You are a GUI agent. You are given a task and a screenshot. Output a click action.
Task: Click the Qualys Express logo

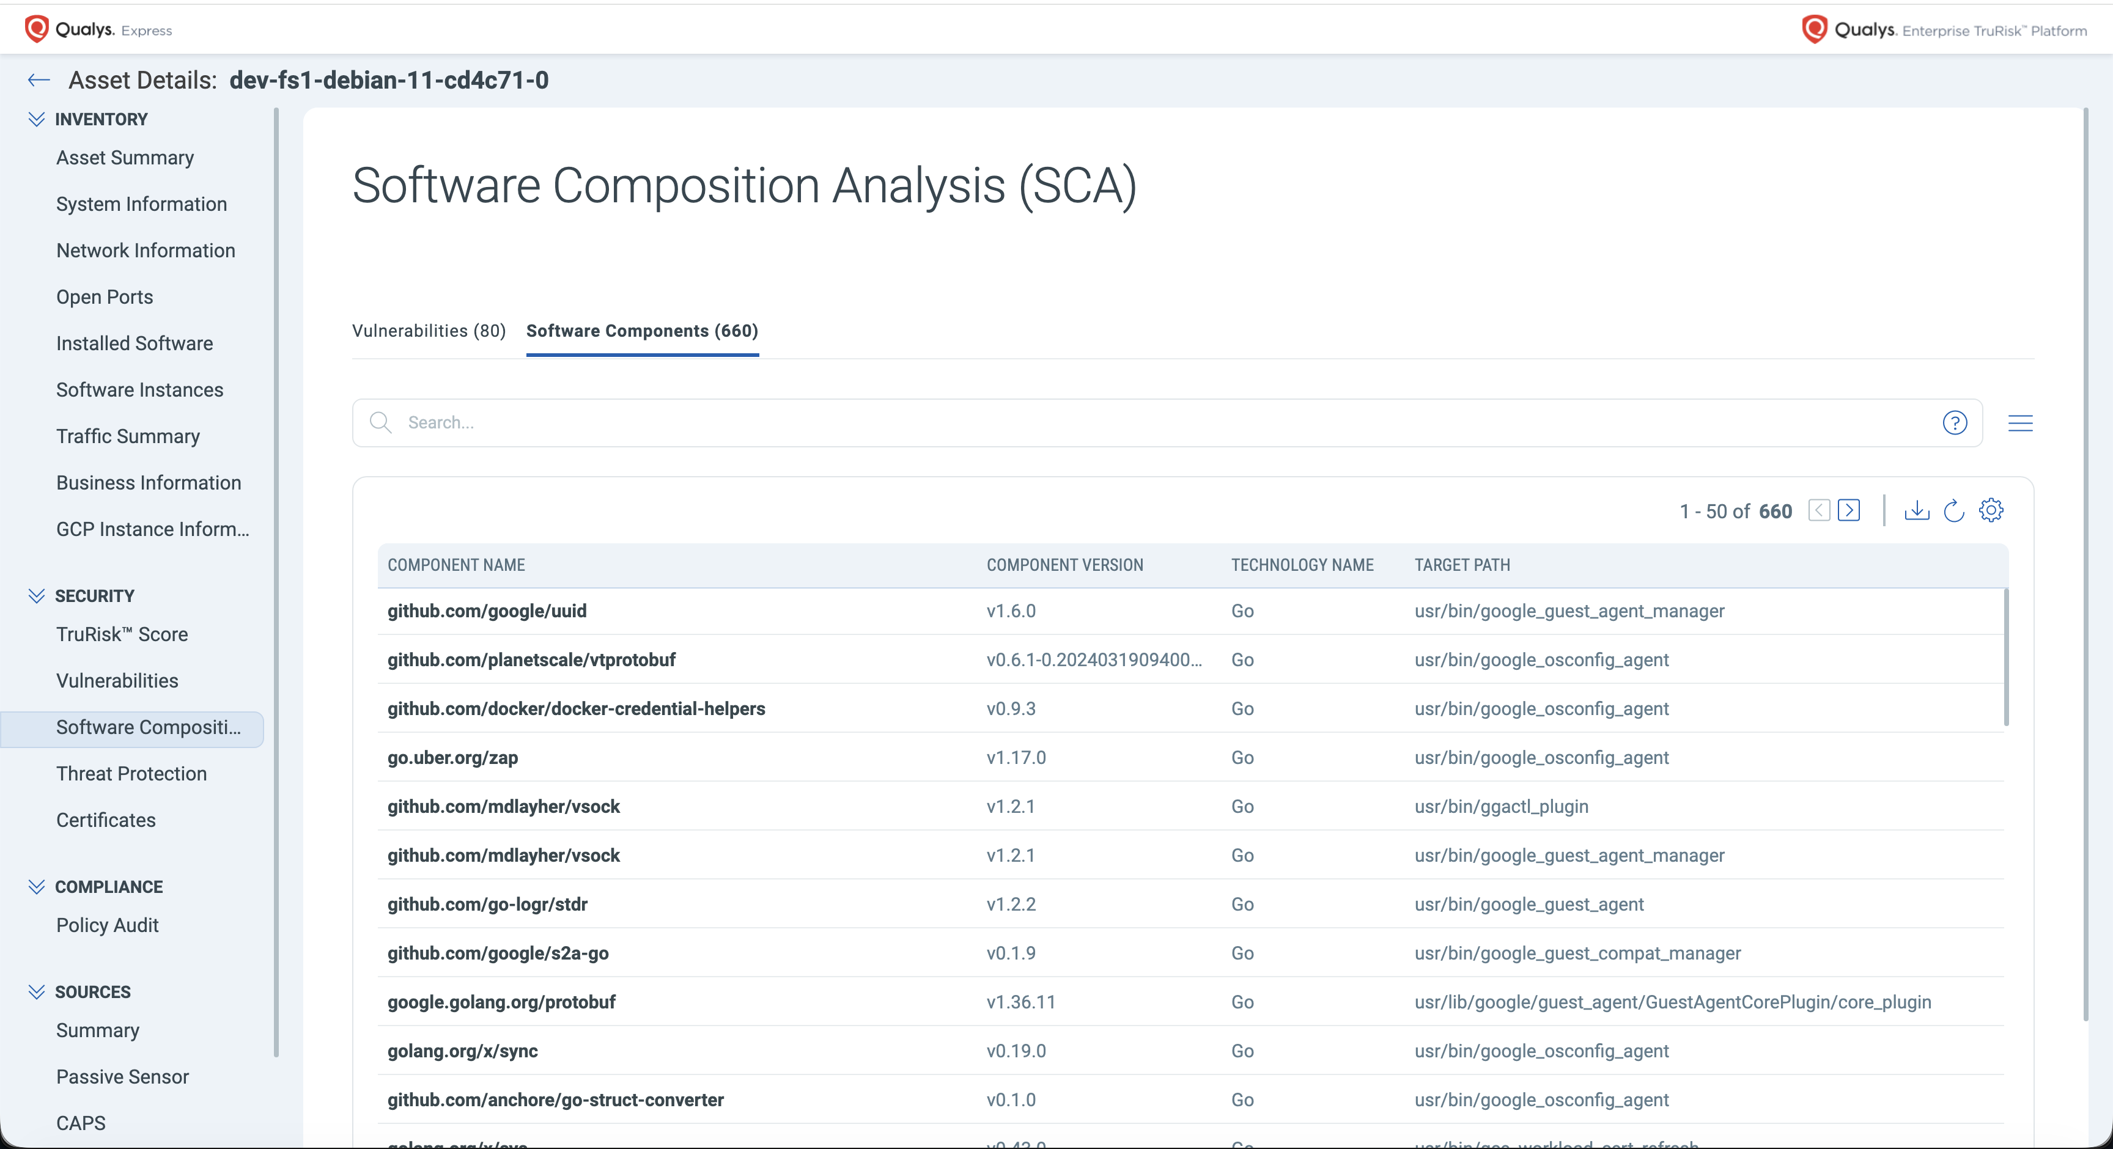(98, 29)
